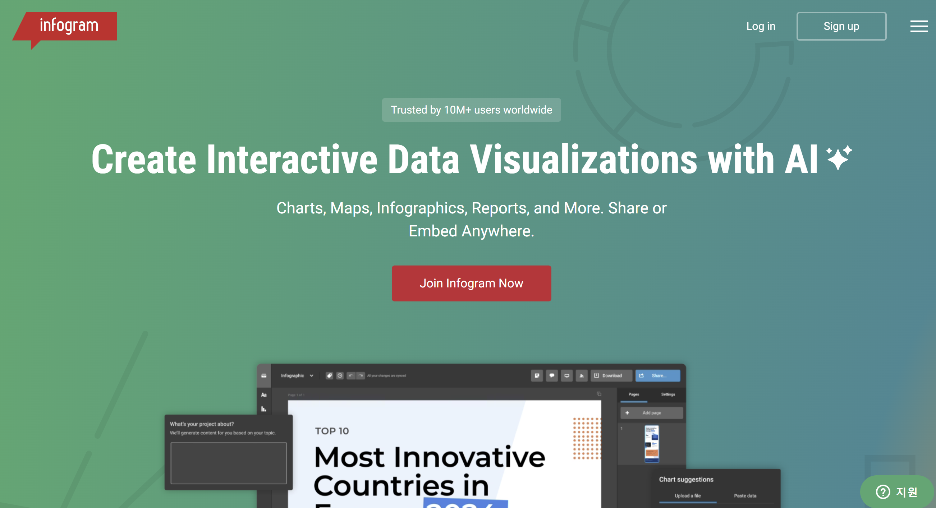This screenshot has height=508, width=936.
Task: Click the 'Most Innovative' title on canvas
Action: point(430,457)
